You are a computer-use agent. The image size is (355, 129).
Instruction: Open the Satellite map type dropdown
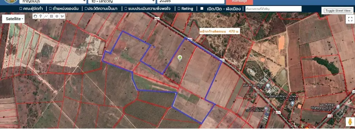click(x=13, y=19)
